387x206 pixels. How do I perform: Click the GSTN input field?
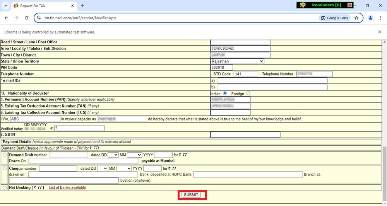point(245,134)
